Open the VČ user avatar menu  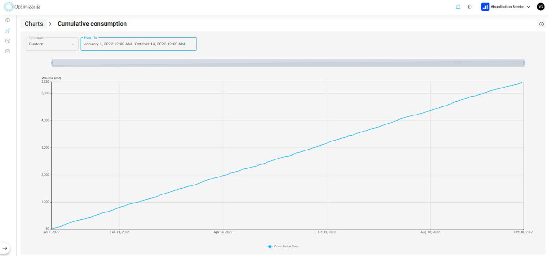541,7
